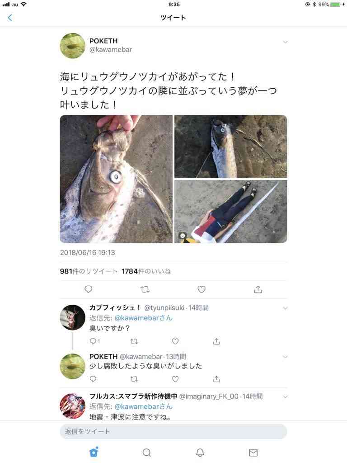
Task: Reply to POKETH's main tweet
Action: [x=88, y=289]
